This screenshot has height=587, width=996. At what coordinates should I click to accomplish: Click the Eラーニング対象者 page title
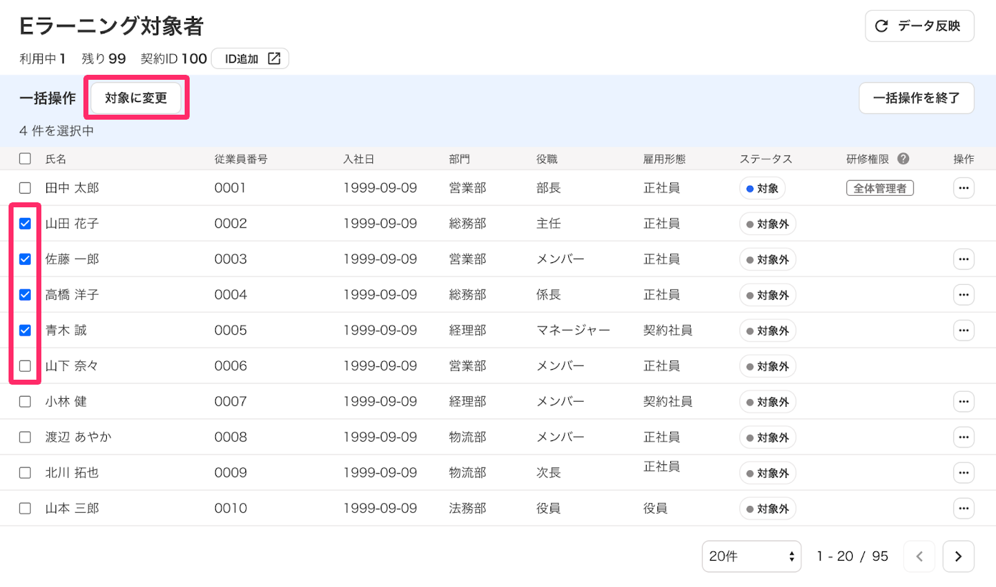tap(112, 26)
